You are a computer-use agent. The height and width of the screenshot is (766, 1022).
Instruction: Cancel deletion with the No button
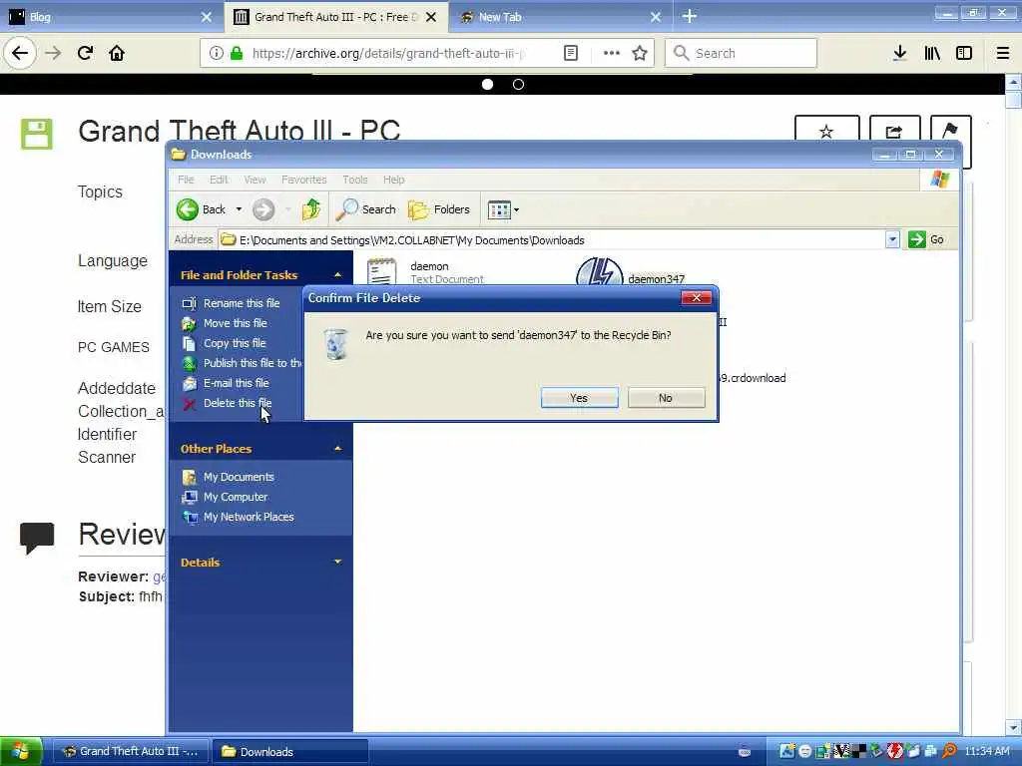666,398
